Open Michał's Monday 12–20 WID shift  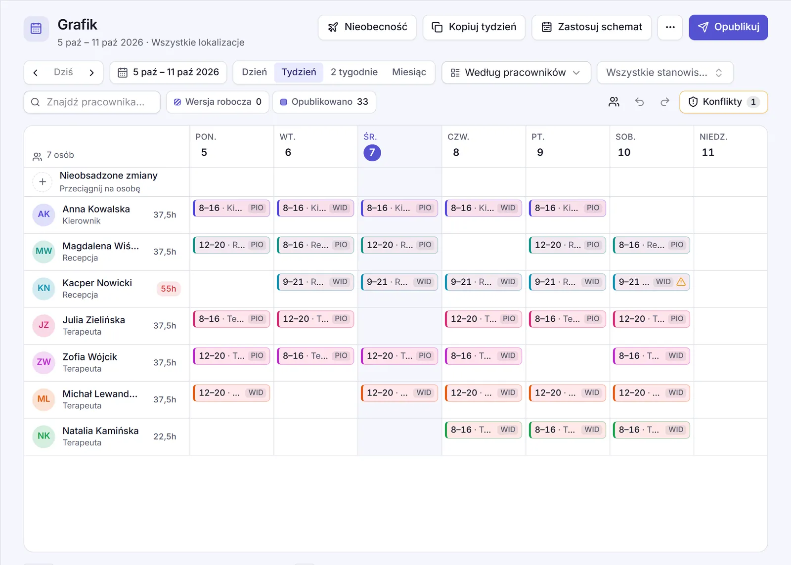231,393
